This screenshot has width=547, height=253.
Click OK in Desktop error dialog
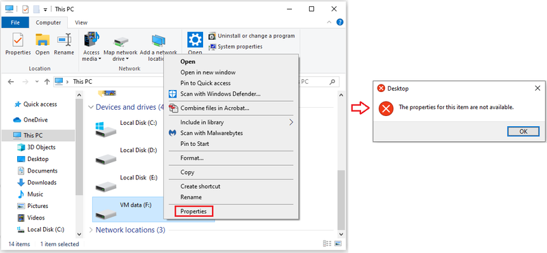point(523,132)
